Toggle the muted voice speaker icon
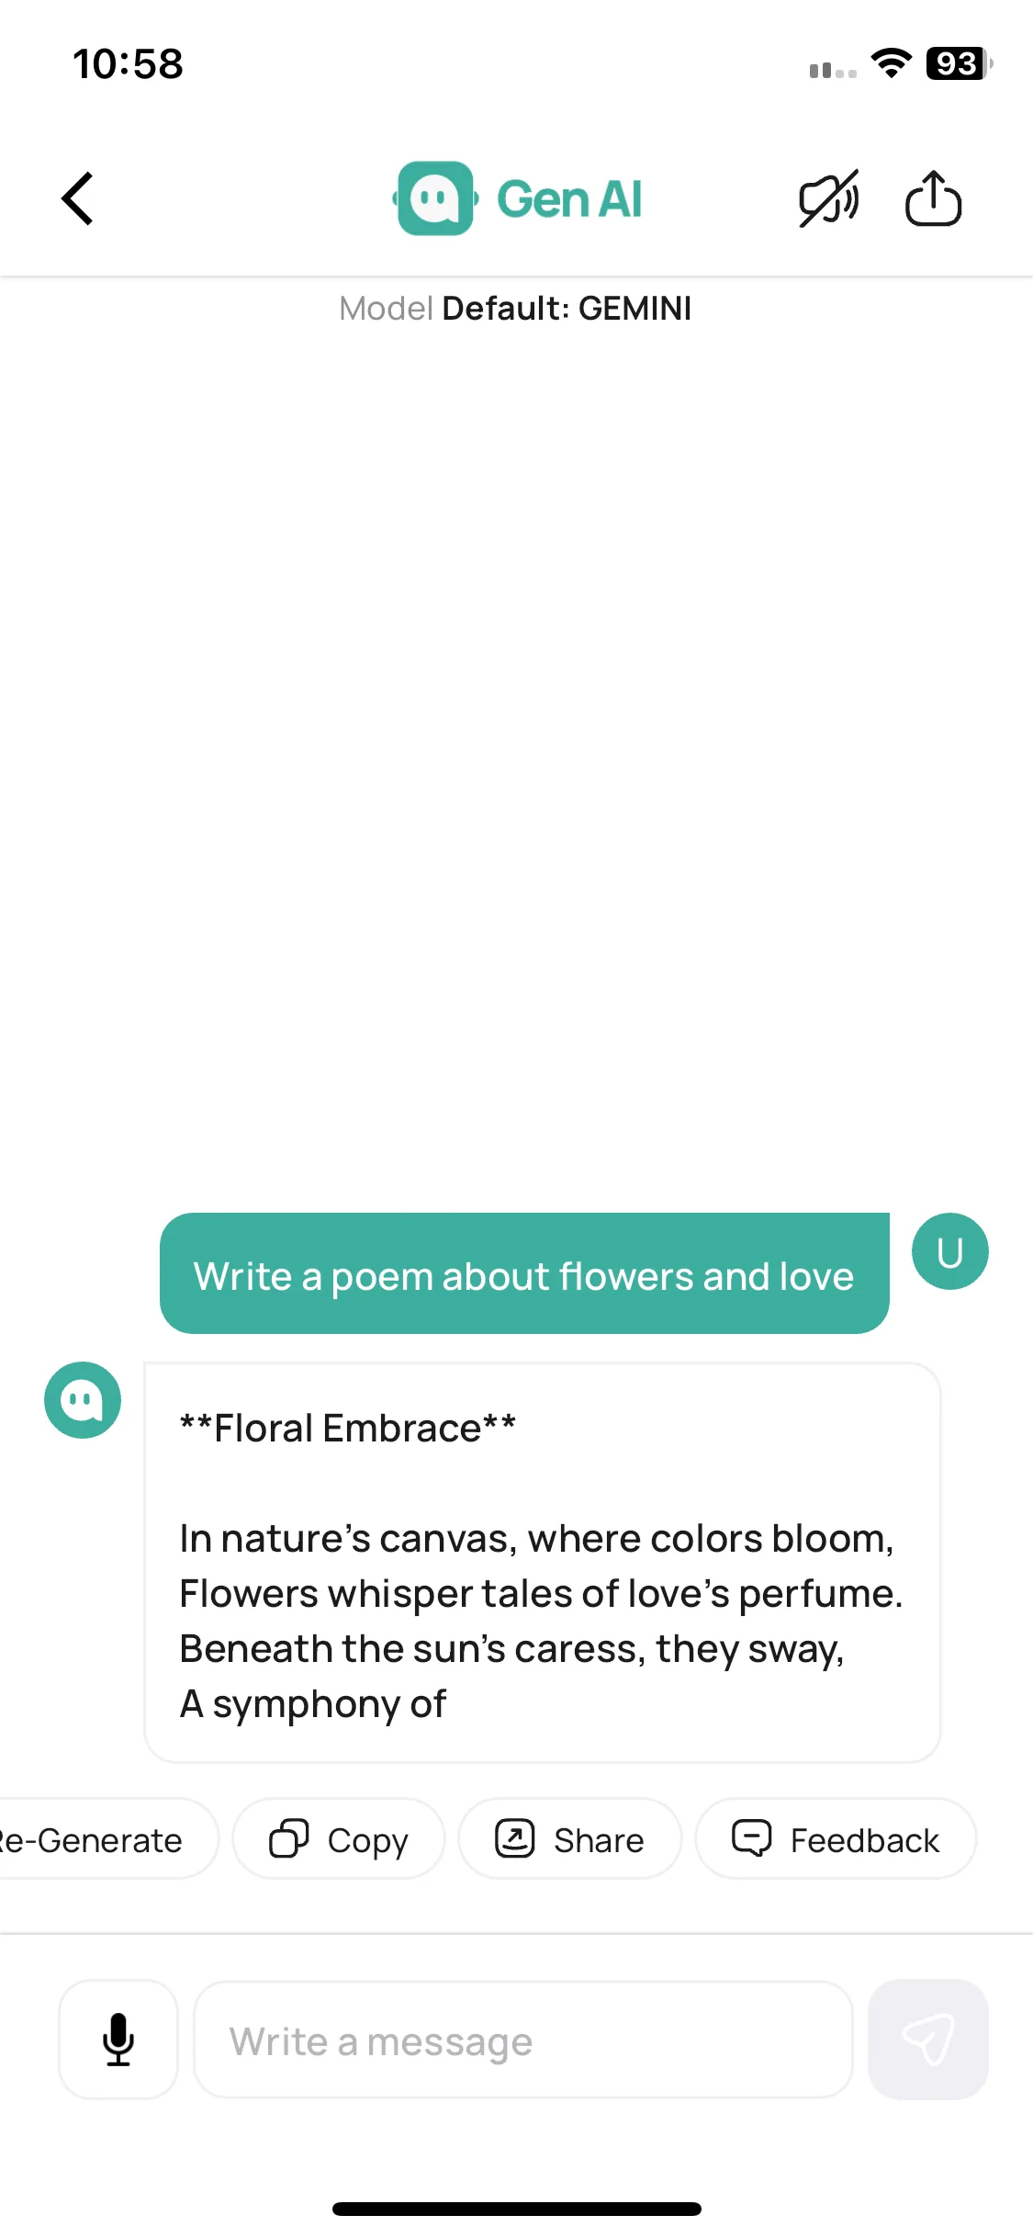Viewport: 1033px width, 2238px height. (828, 198)
